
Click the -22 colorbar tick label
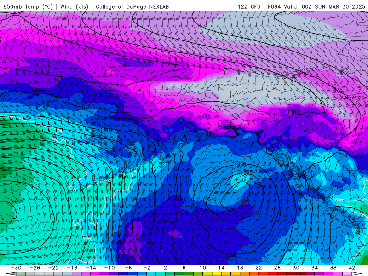tap(53, 268)
